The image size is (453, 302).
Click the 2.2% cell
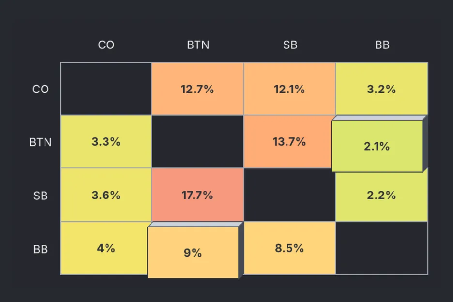point(381,195)
